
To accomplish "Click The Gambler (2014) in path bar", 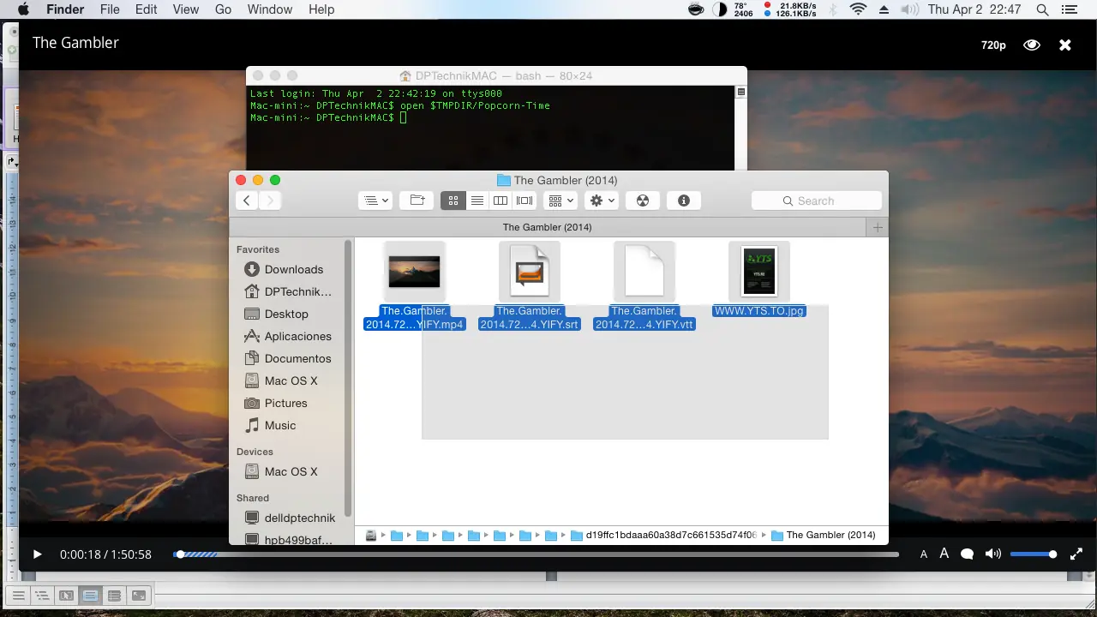I will coord(824,535).
